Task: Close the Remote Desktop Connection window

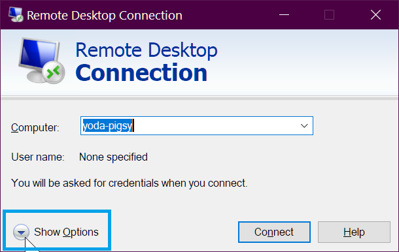Action: click(x=375, y=15)
